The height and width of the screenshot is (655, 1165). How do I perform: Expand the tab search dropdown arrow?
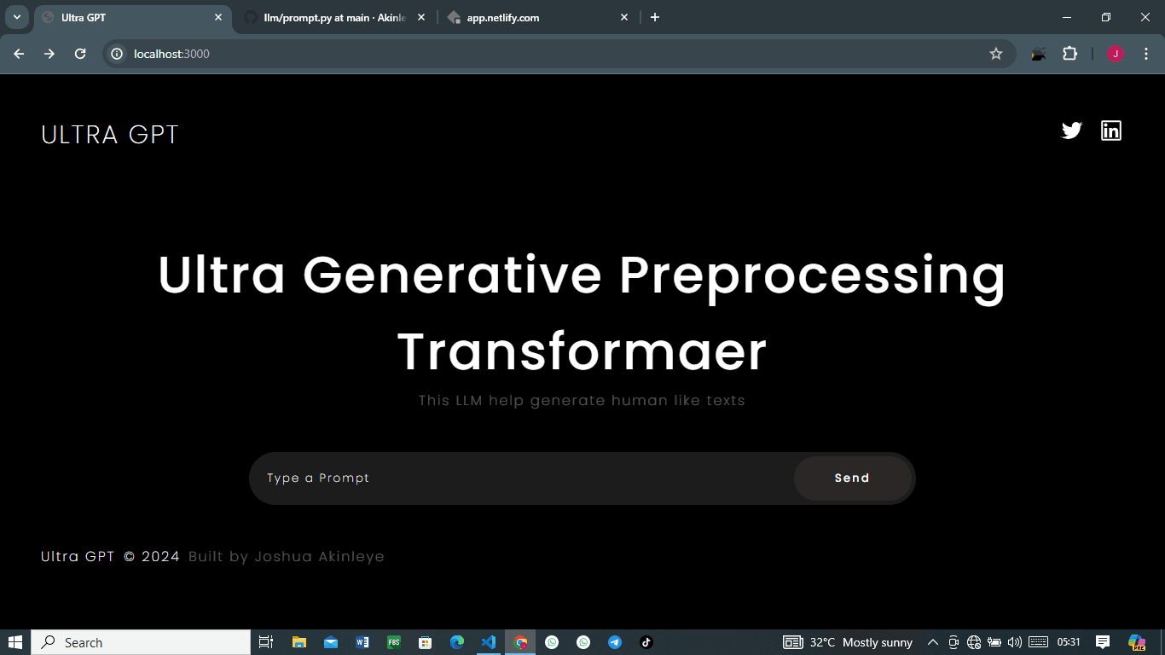point(16,17)
